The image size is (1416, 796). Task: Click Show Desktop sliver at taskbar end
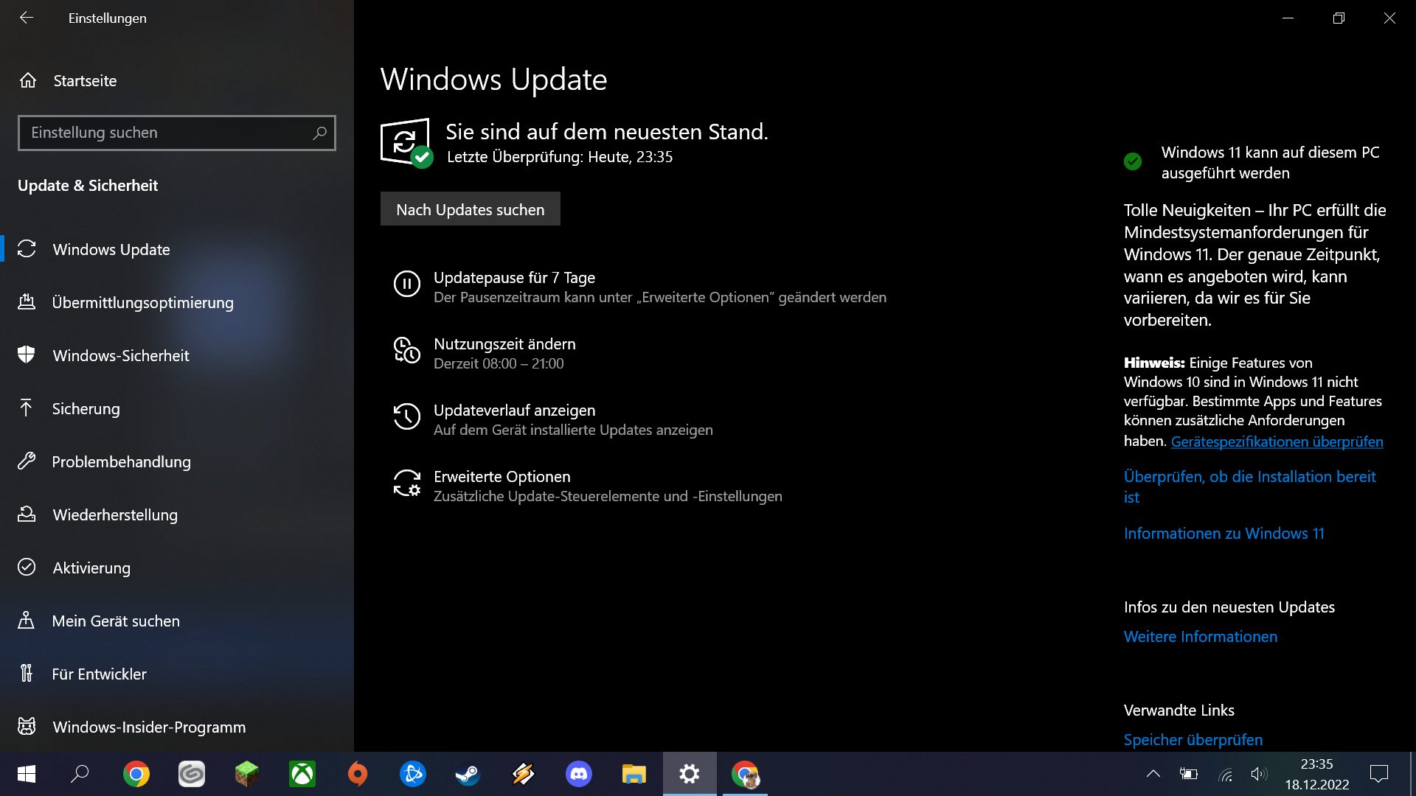coord(1412,774)
